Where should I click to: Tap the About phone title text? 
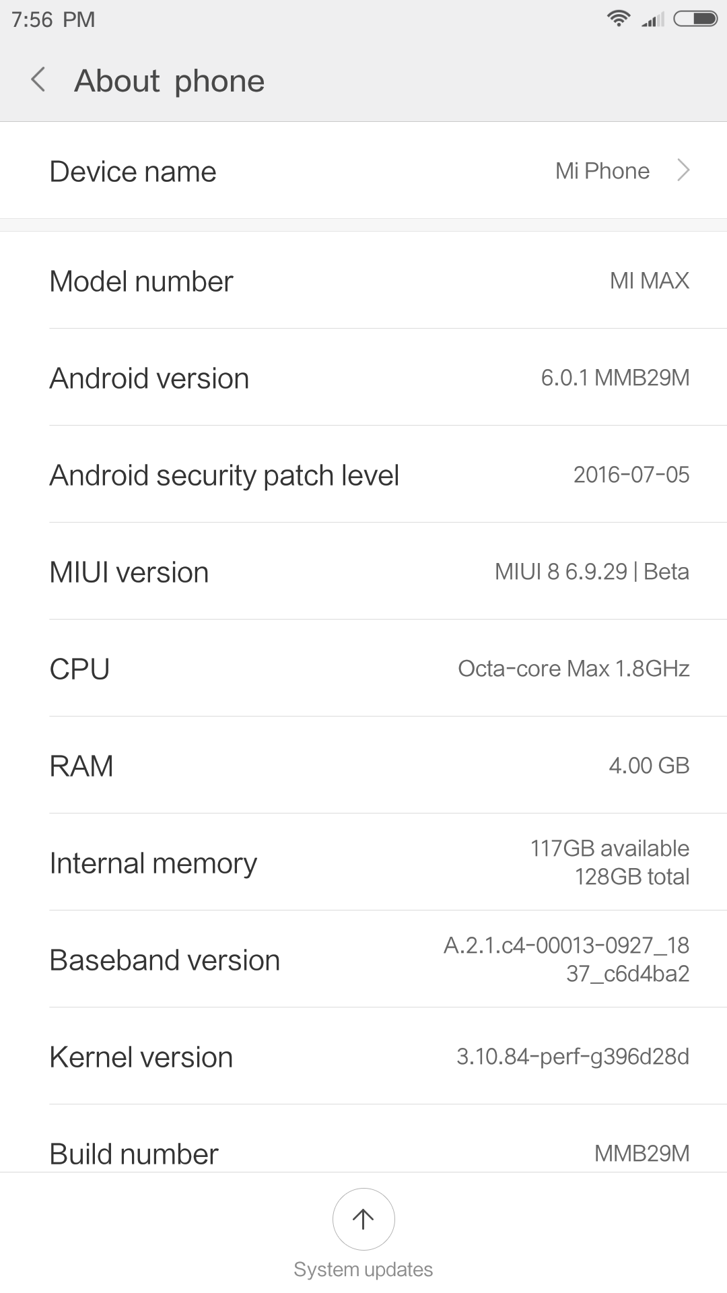pos(170,81)
